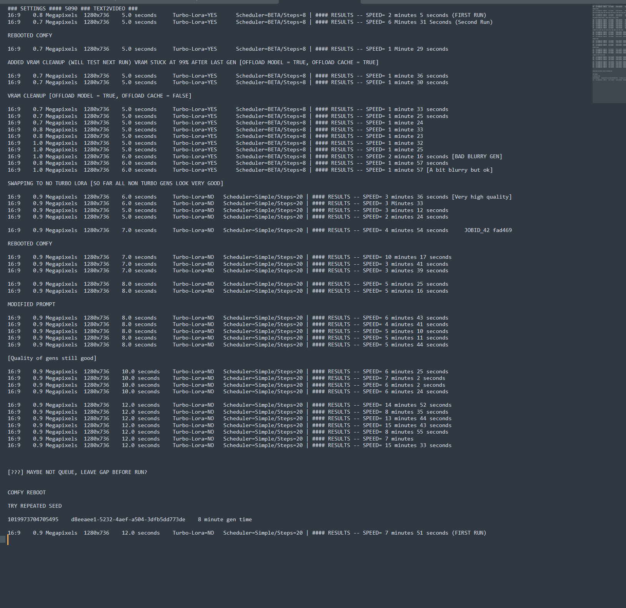Click the "6 Minutes 31 Seconds (Second Run)" result
Viewport: 626px width, 608px height.
(440, 22)
